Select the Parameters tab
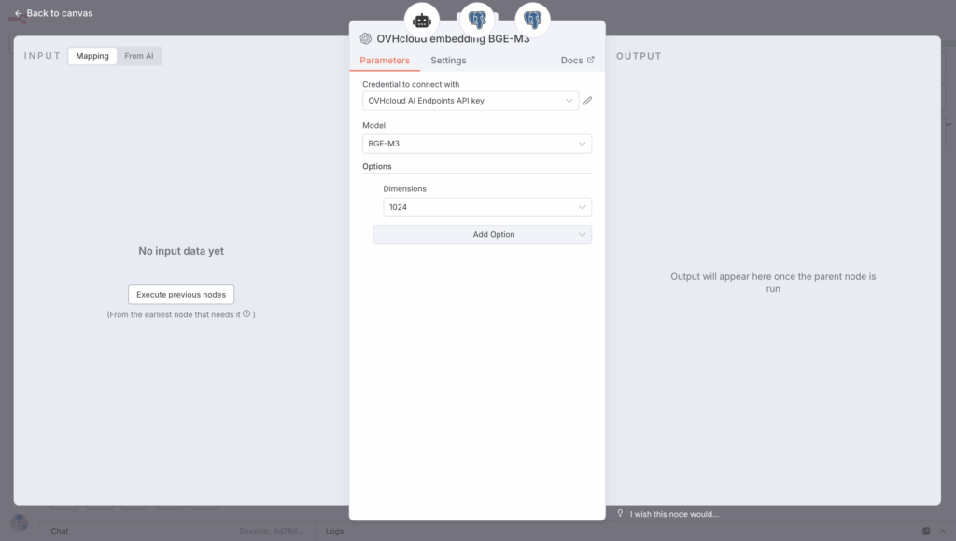Screen dimensions: 956x541 tap(385, 61)
